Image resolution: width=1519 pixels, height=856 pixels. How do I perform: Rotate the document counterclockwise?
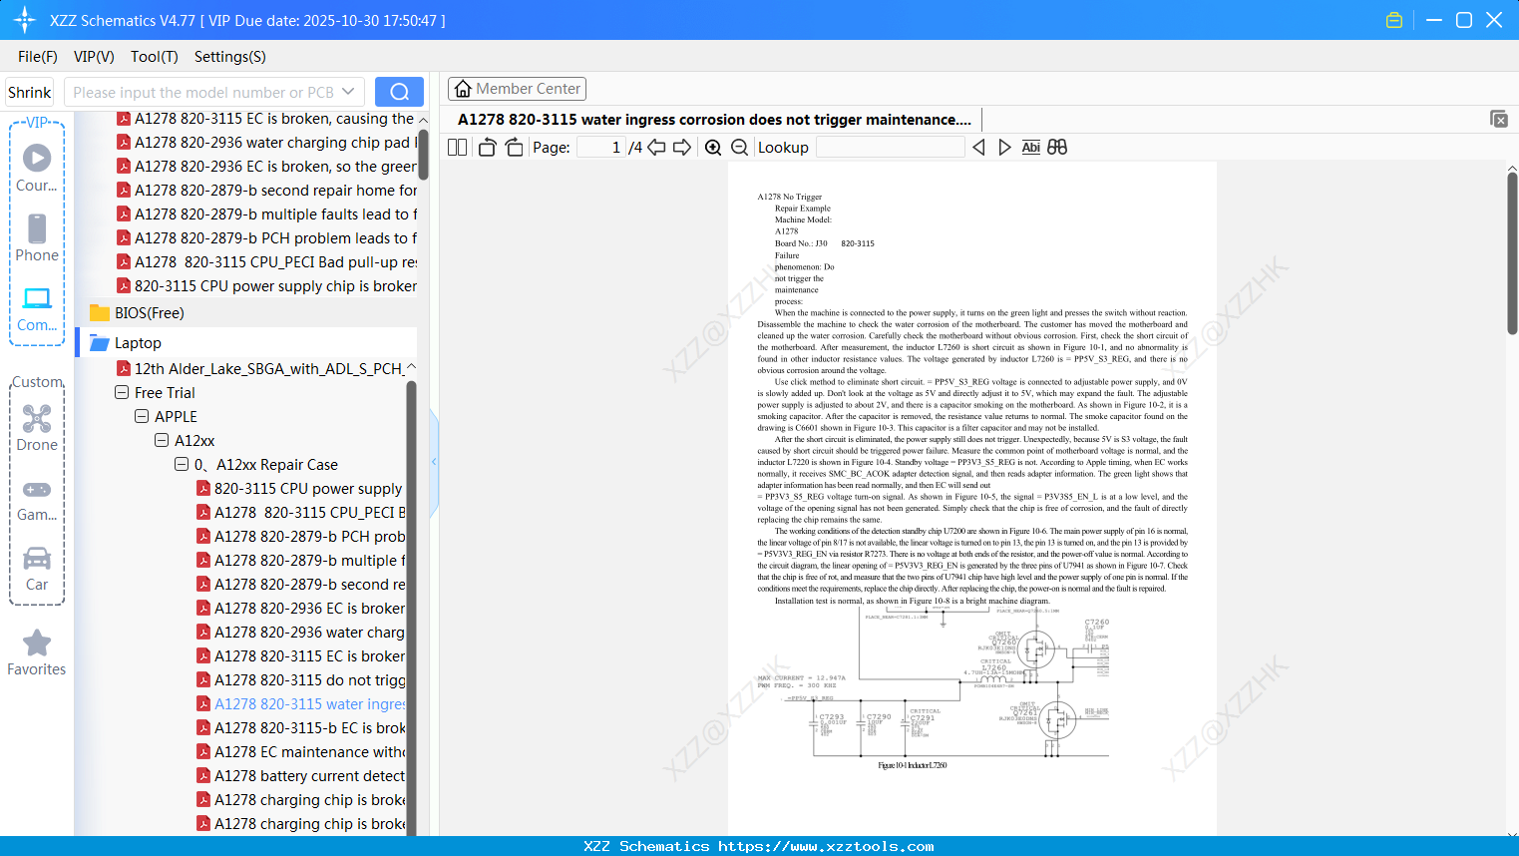coord(487,148)
